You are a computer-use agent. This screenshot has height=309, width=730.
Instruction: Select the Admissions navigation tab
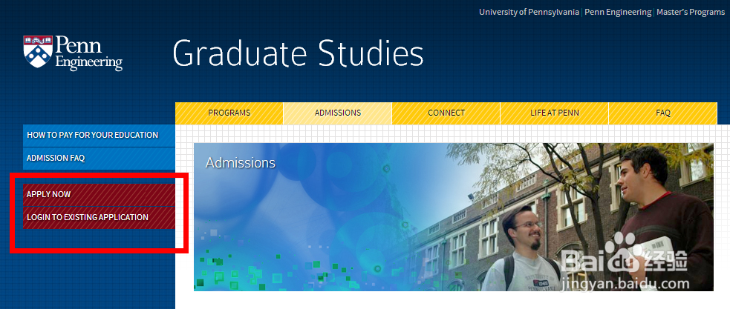click(x=338, y=113)
